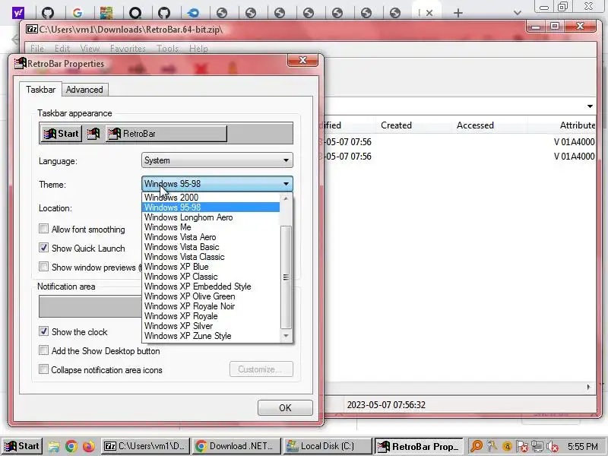Toggle Collapse notification area icons

click(43, 369)
